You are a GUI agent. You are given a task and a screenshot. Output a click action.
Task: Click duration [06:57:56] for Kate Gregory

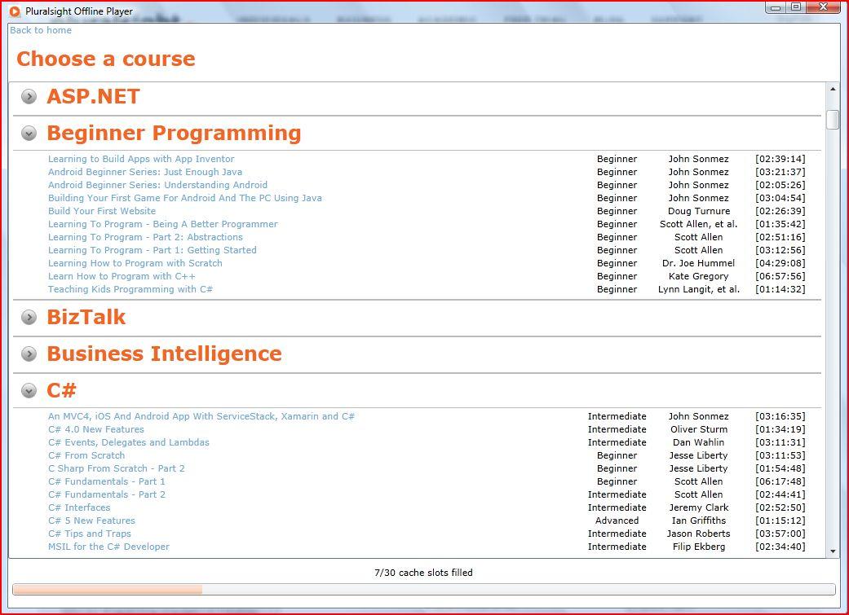tap(780, 276)
